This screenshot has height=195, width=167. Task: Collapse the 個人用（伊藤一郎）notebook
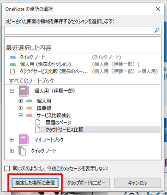click(x=12, y=91)
